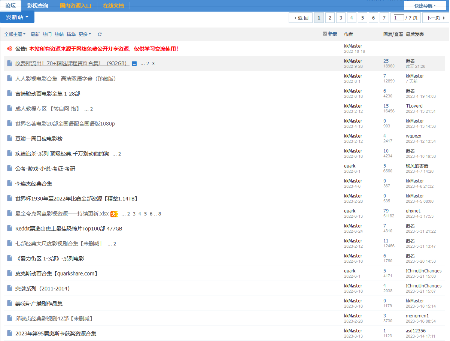
Task: Open the 发新帖 new post dropdown
Action: click(17, 17)
